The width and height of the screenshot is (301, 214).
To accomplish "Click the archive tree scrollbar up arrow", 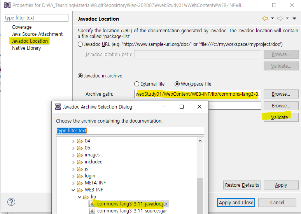I will [200, 141].
